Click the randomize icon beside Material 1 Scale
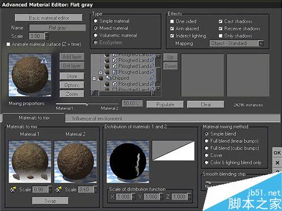Viewport: 282px width, 211px height. pos(13,189)
